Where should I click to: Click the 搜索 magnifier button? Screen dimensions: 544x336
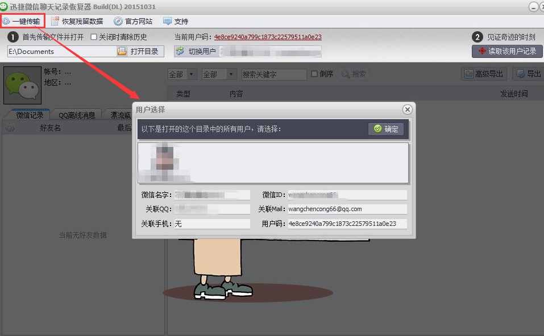(354, 74)
